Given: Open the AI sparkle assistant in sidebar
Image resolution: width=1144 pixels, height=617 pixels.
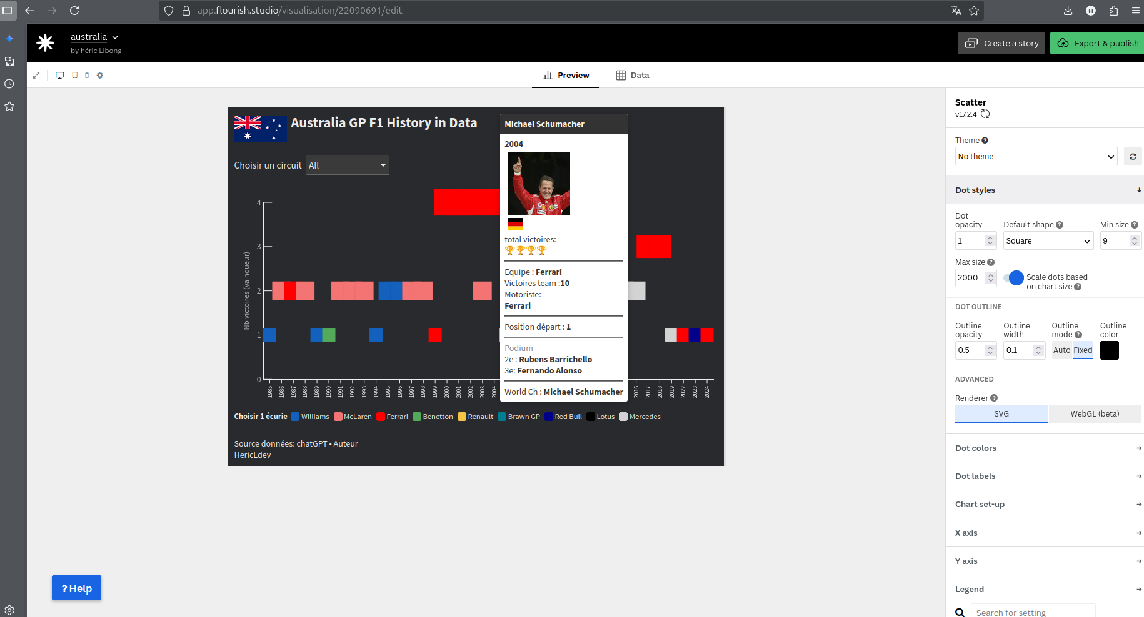Looking at the screenshot, I should pyautogui.click(x=9, y=39).
